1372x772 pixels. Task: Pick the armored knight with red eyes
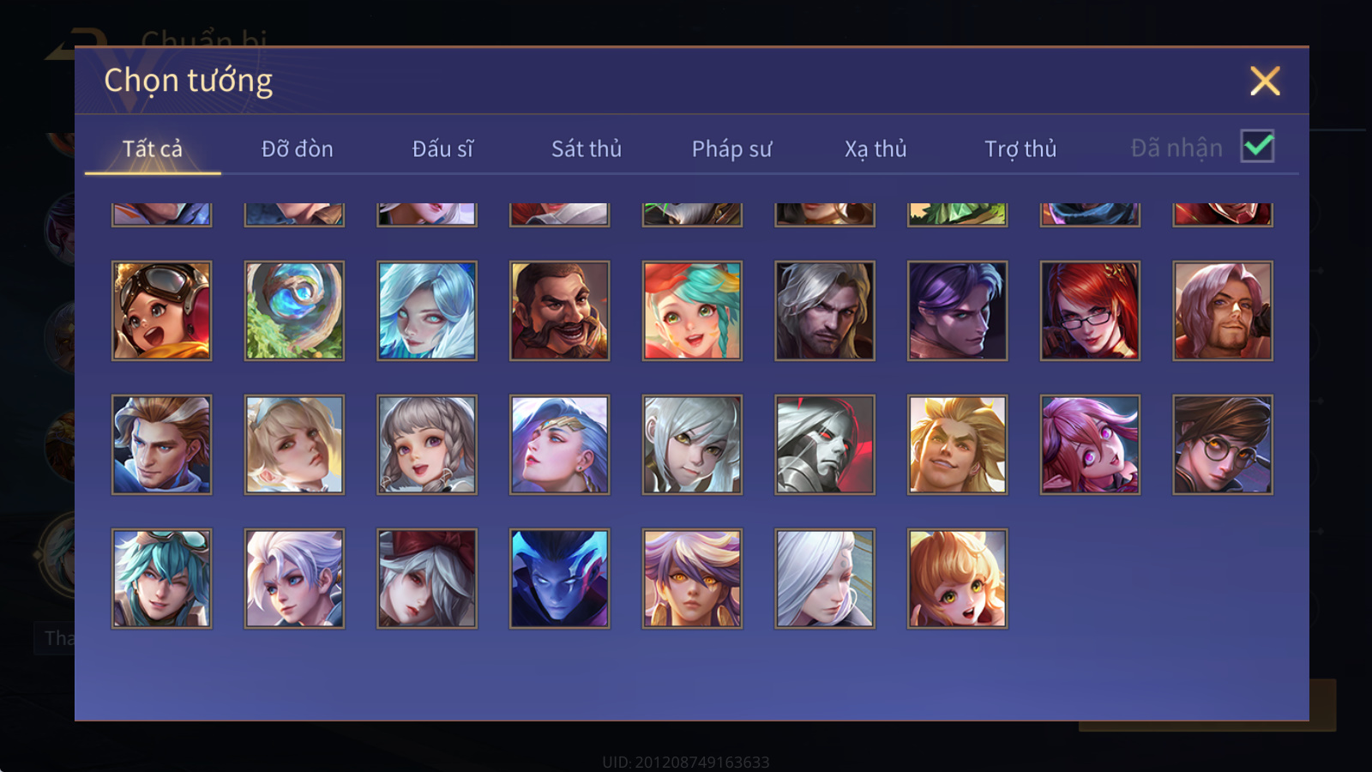[x=825, y=444]
